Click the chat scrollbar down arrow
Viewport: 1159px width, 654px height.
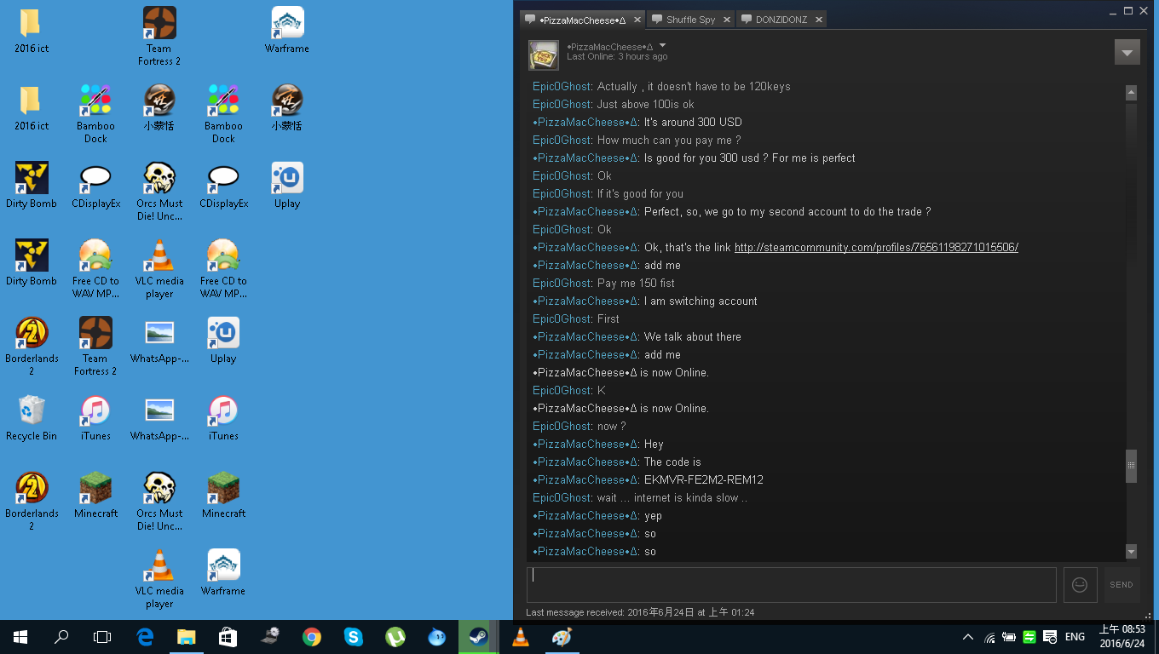pos(1131,551)
